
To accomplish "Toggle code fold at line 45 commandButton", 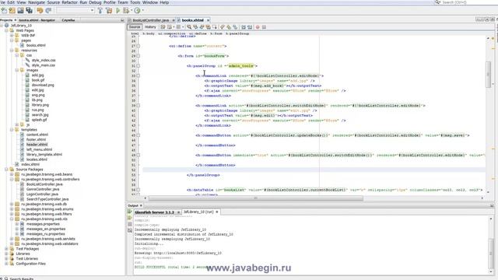I will pos(139,135).
